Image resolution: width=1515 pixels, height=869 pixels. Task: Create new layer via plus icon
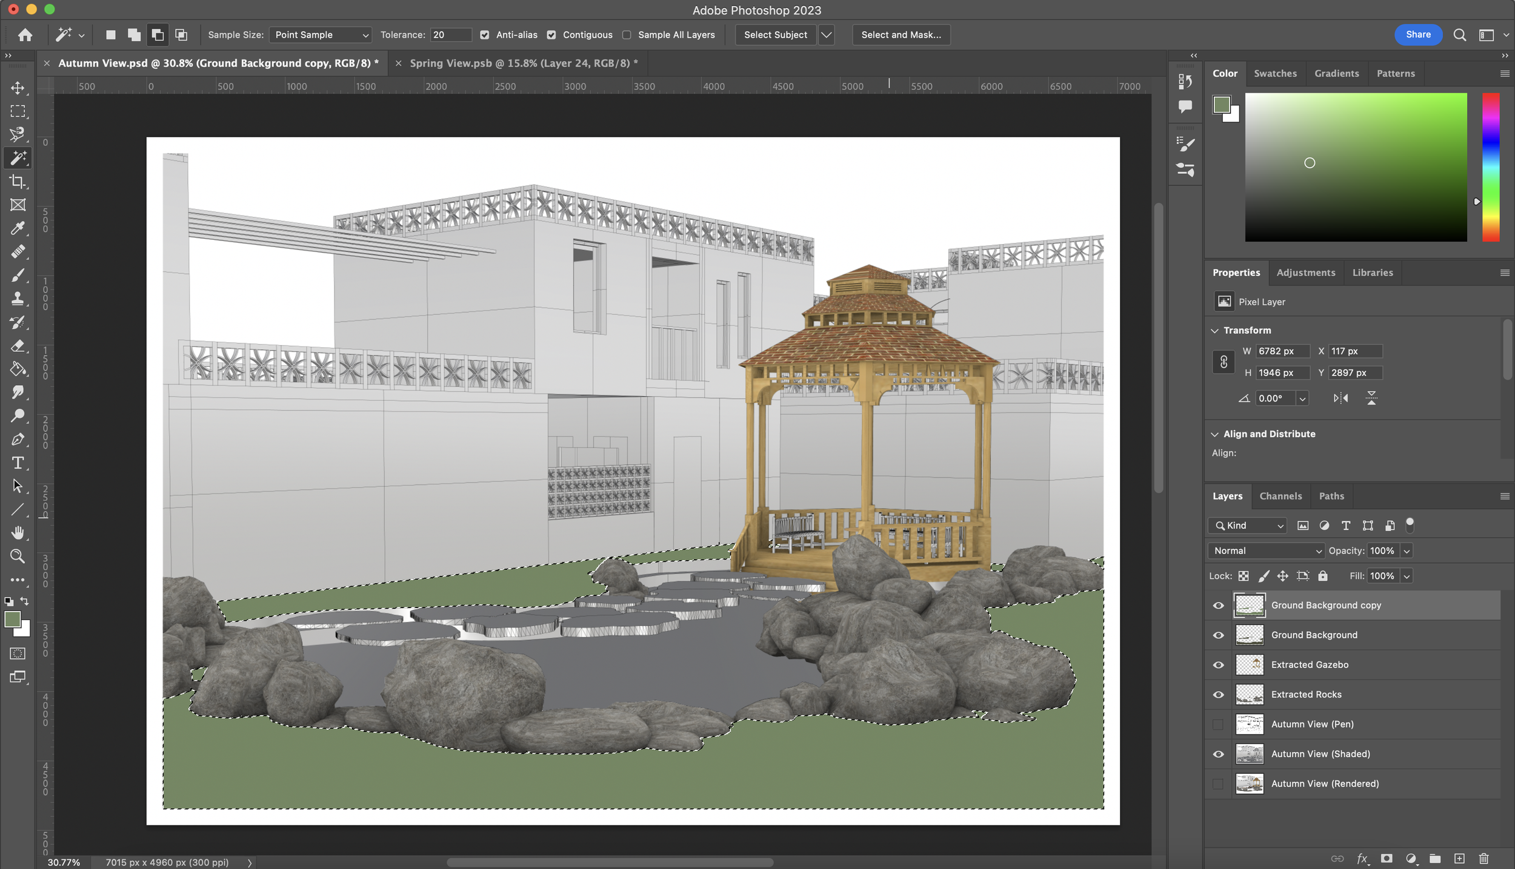pyautogui.click(x=1459, y=858)
